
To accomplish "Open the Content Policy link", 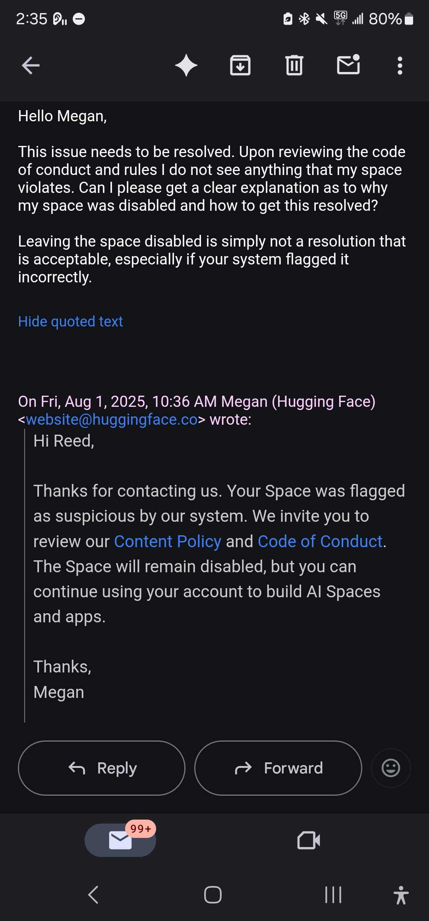I will tap(167, 541).
